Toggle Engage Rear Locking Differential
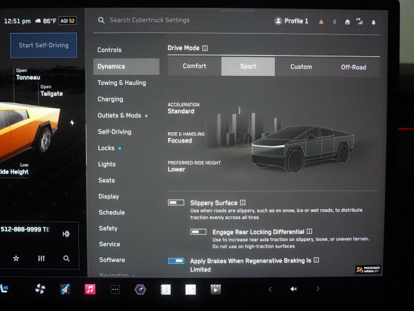 tap(199, 232)
